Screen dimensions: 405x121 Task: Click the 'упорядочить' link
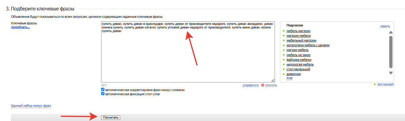pos(251,85)
